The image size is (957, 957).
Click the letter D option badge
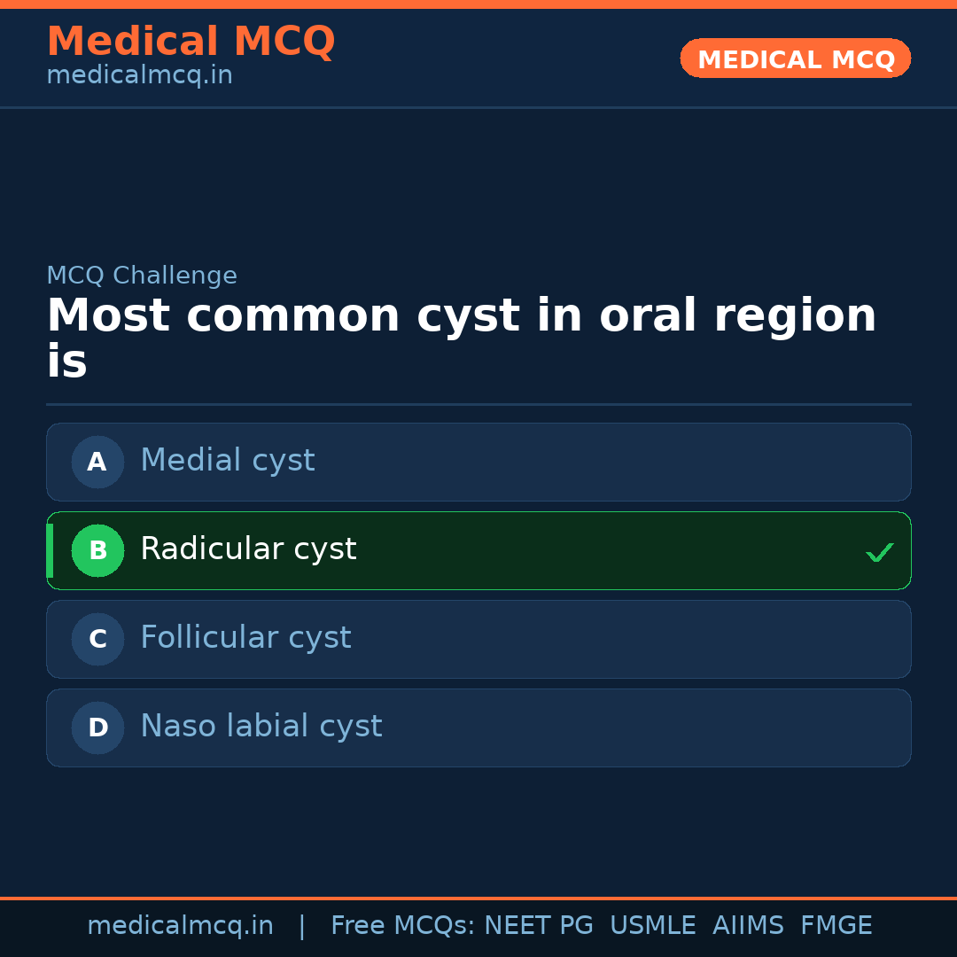click(97, 727)
